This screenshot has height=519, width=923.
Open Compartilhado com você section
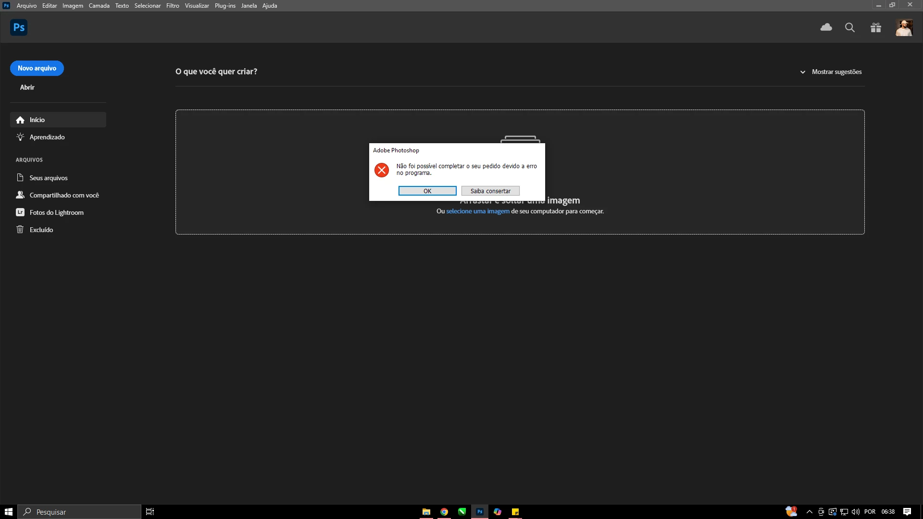click(x=64, y=195)
